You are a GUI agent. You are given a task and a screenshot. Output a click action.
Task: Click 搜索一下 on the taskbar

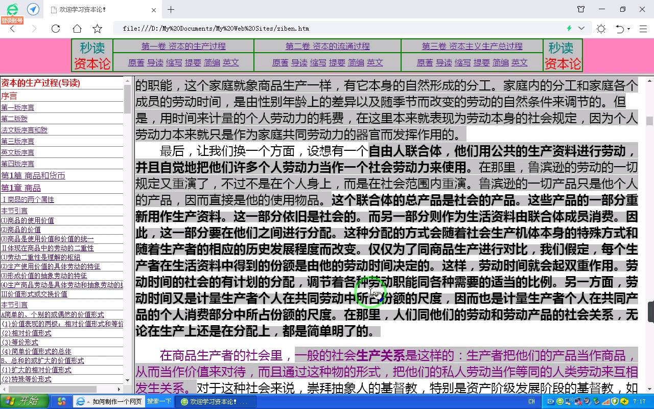point(159,402)
